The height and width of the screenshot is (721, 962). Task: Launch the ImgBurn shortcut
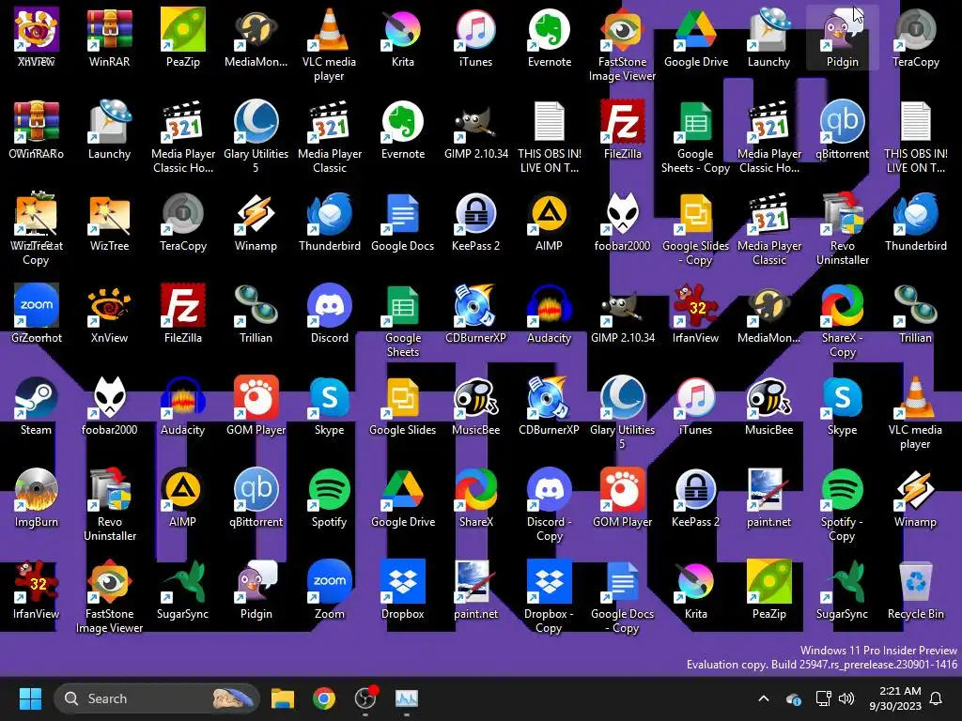(36, 498)
